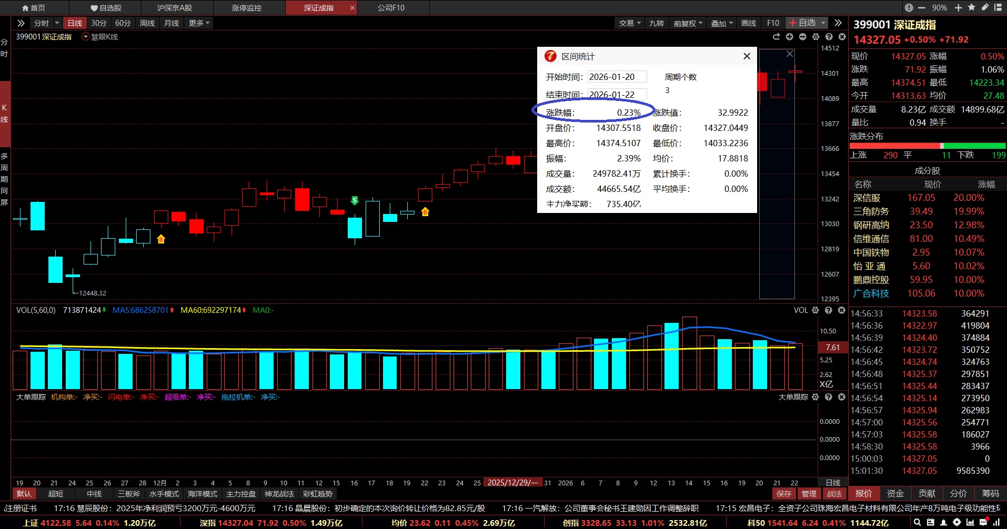The image size is (1007, 529).
Task: Edit the 开始时间 date field
Action: (617, 77)
